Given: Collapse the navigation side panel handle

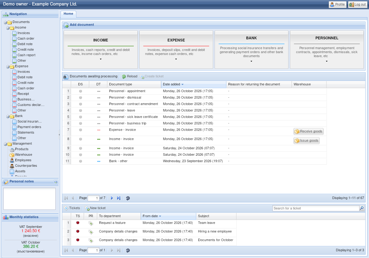Looking at the screenshot, I should (x=59, y=135).
